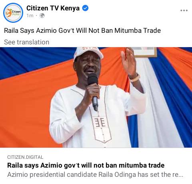Click the microphone in the article photo
Image resolution: width=192 pixels, height=184 pixels.
coord(94,92)
